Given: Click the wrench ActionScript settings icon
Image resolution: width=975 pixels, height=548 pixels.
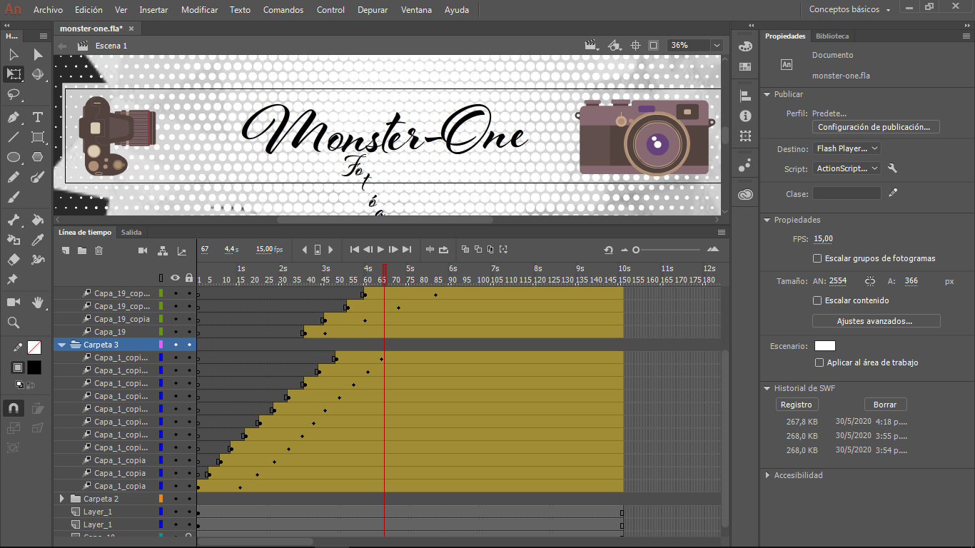Looking at the screenshot, I should point(892,168).
